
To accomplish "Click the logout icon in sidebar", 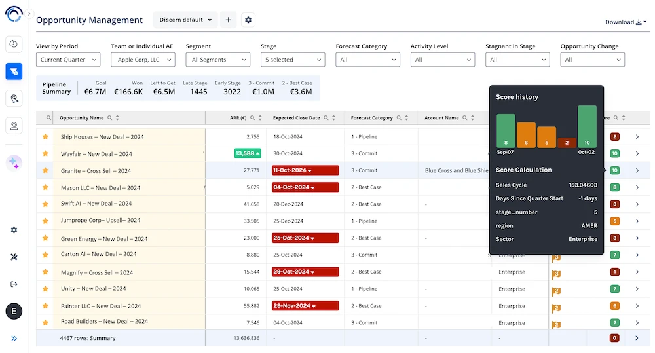I will pos(14,284).
